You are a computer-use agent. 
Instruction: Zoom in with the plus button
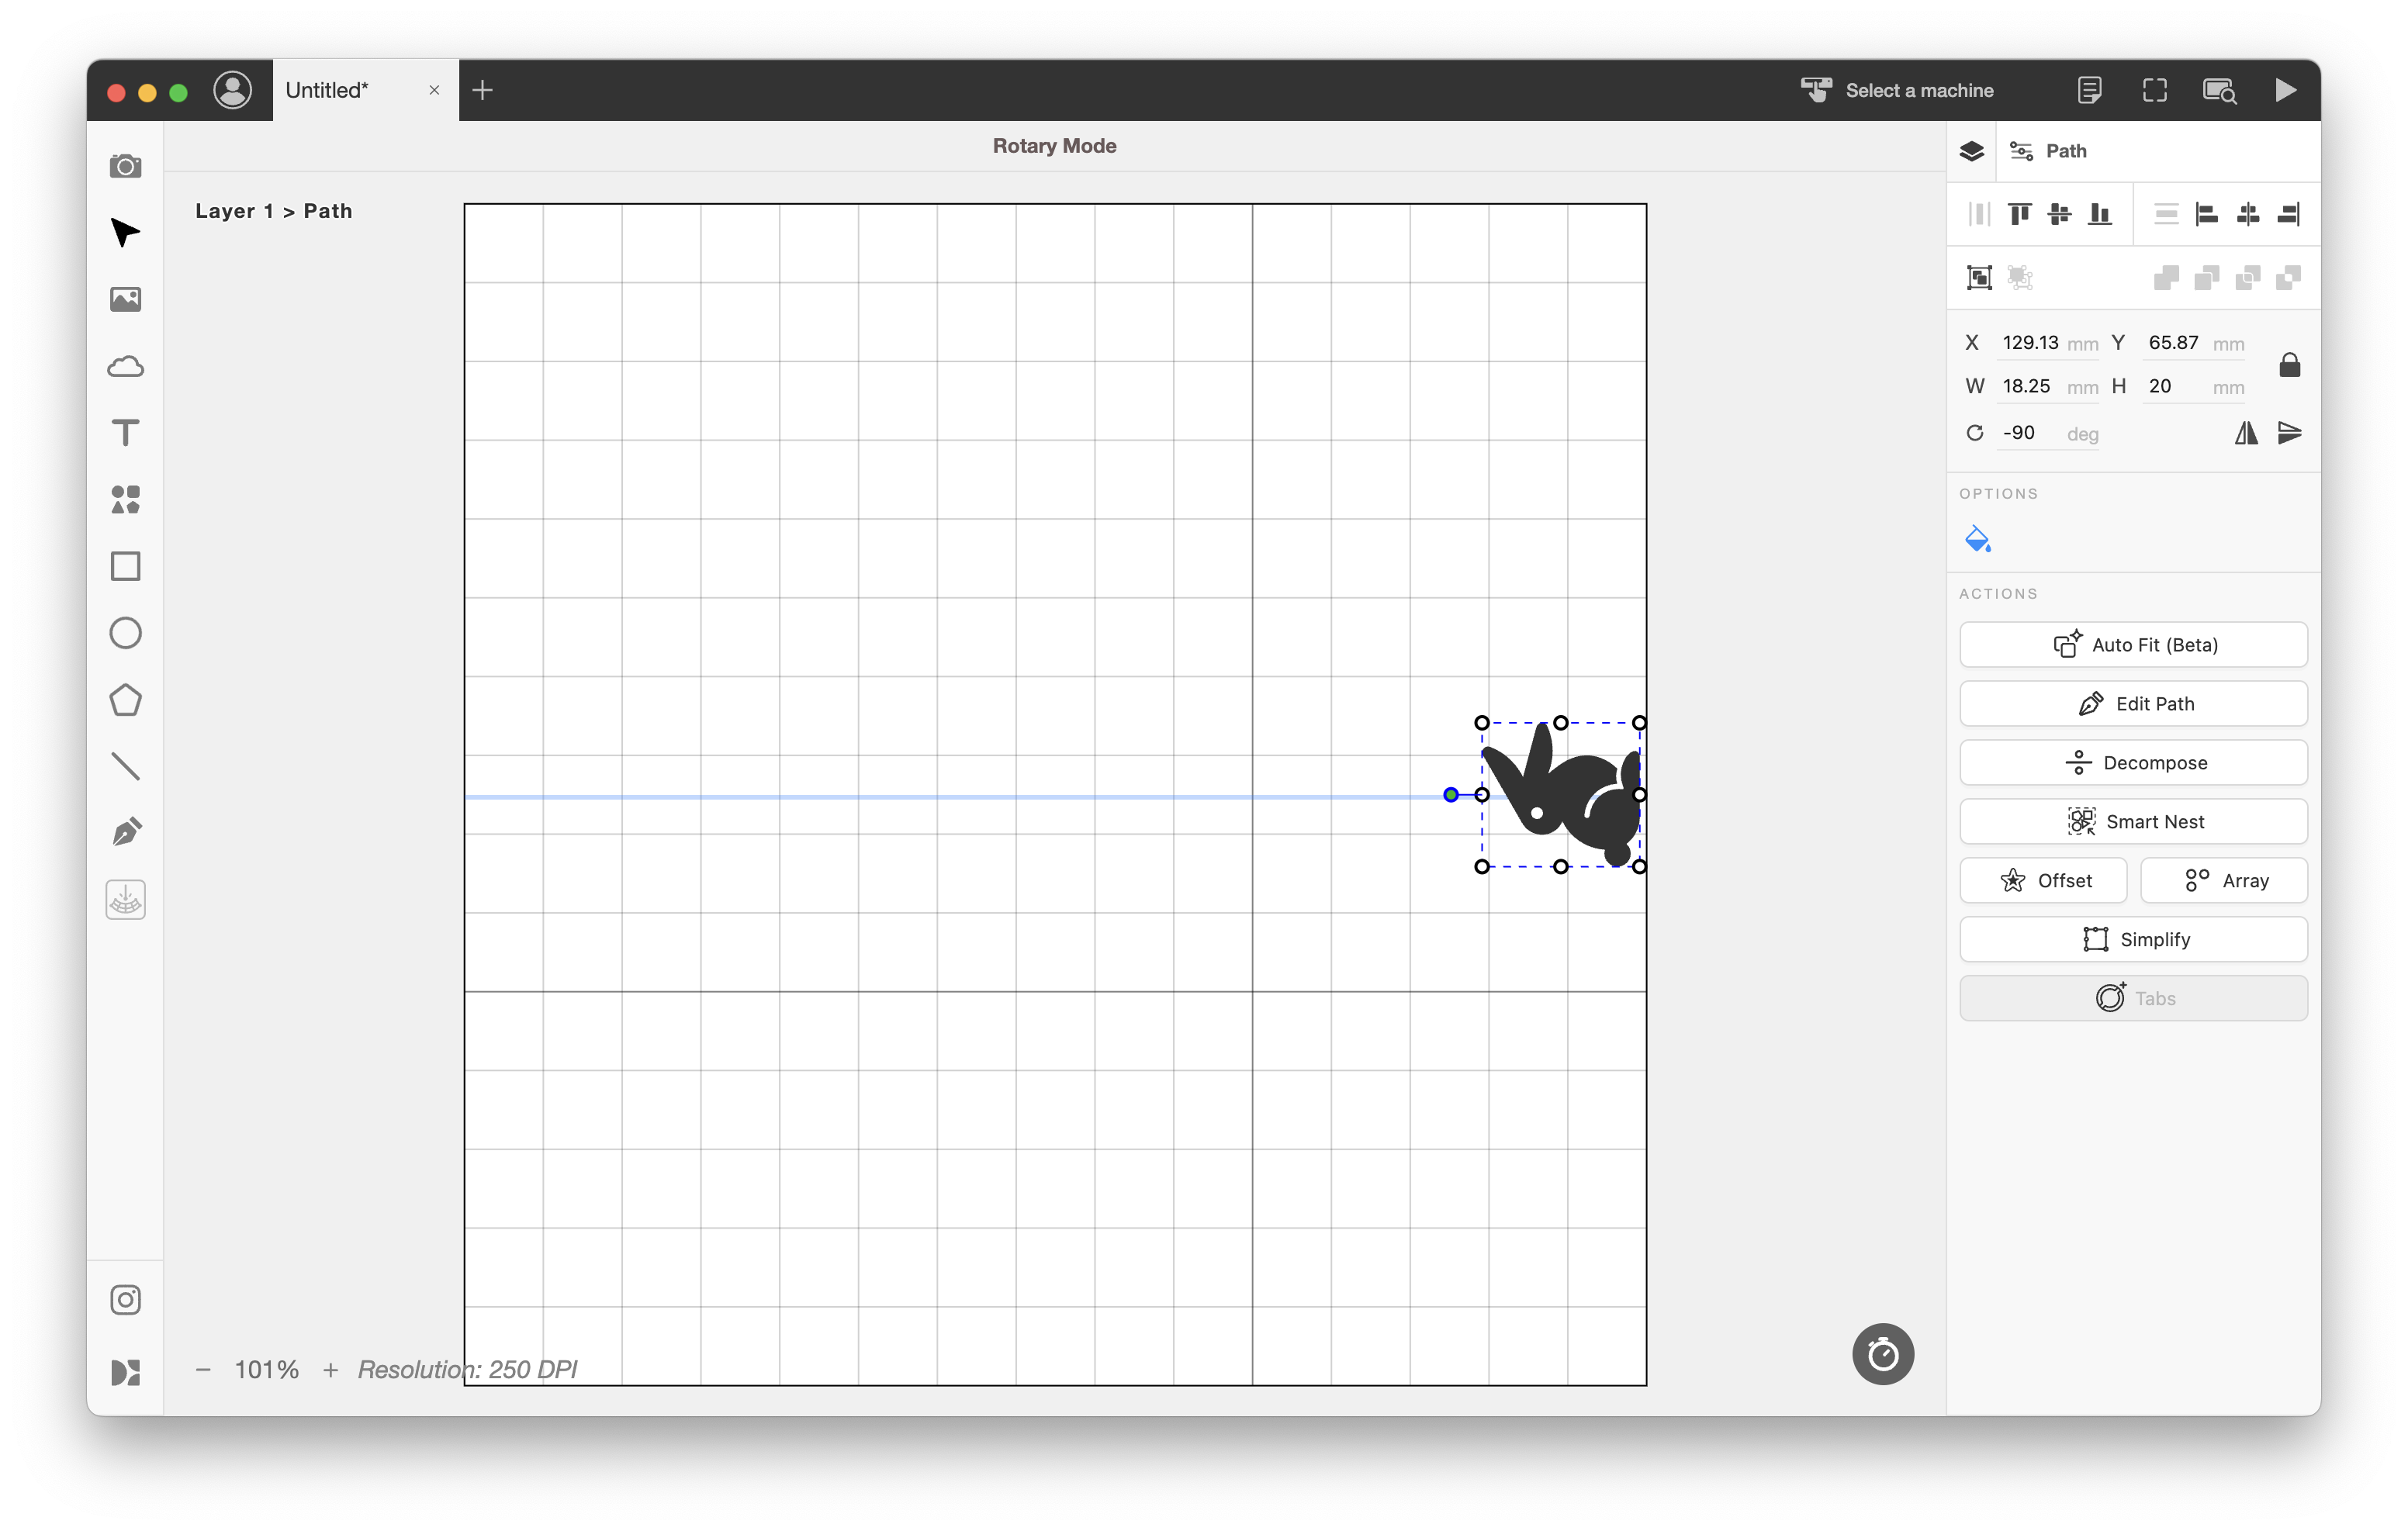(x=330, y=1369)
